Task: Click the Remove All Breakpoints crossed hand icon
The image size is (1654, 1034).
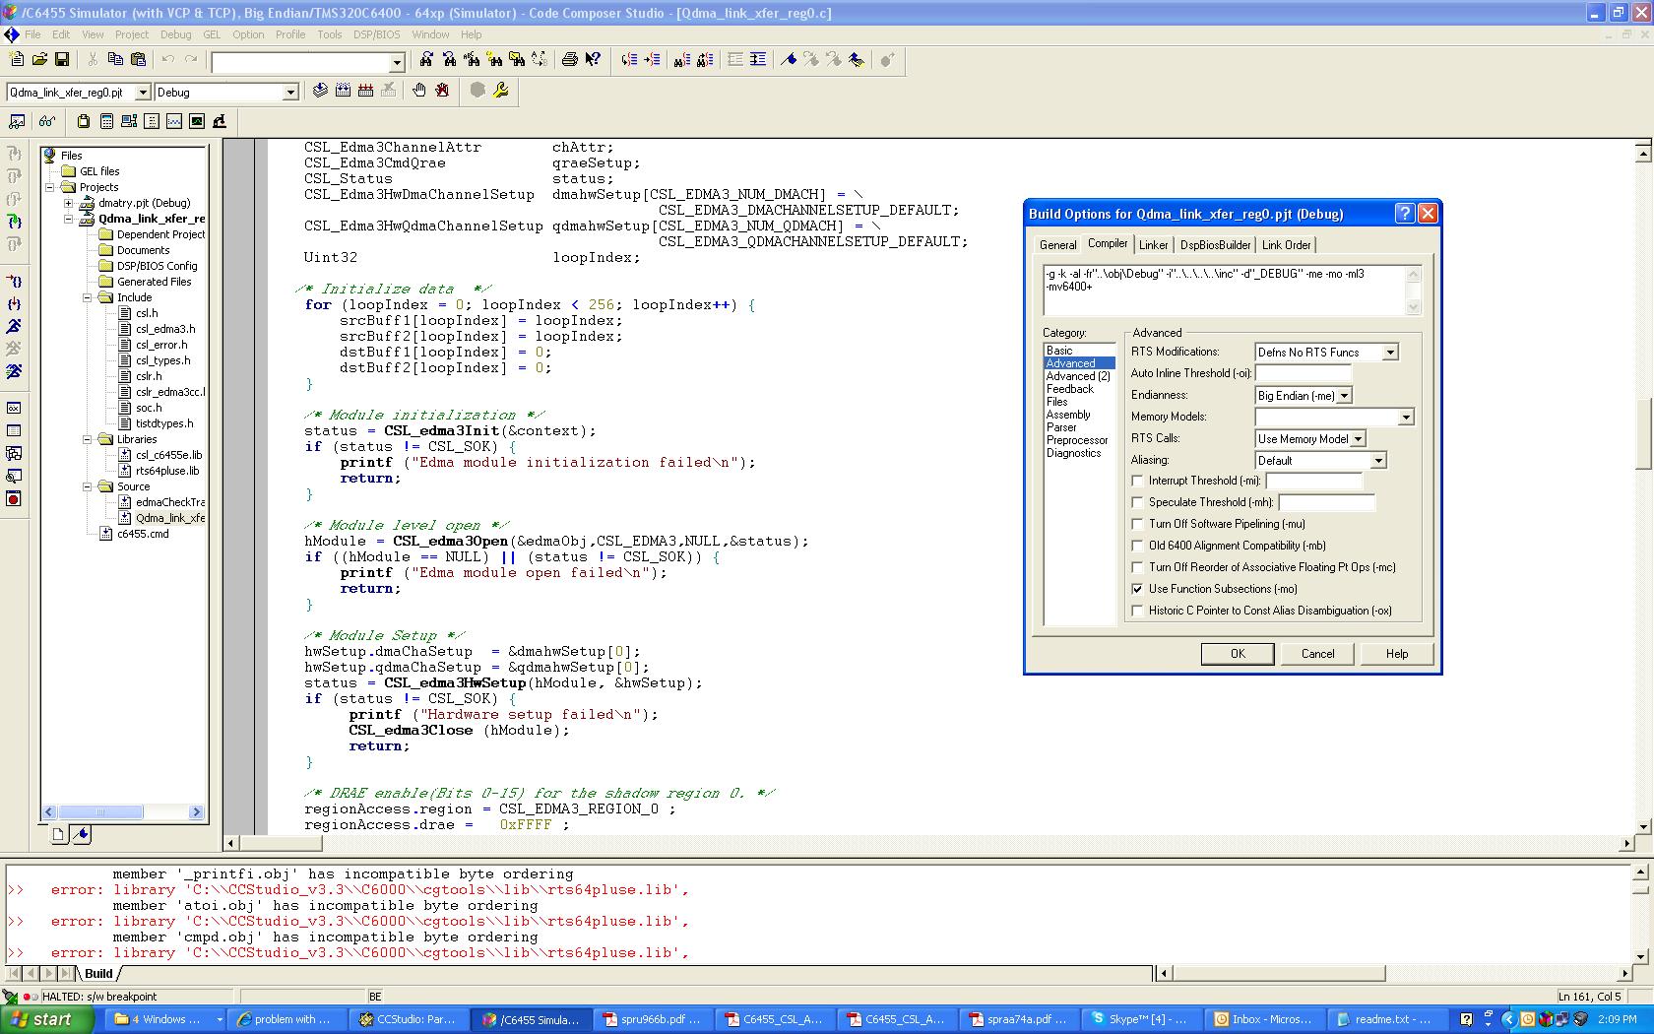Action: point(442,91)
